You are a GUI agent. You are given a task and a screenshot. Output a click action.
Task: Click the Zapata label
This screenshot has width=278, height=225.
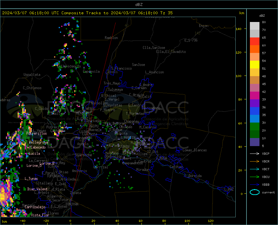click(x=76, y=193)
